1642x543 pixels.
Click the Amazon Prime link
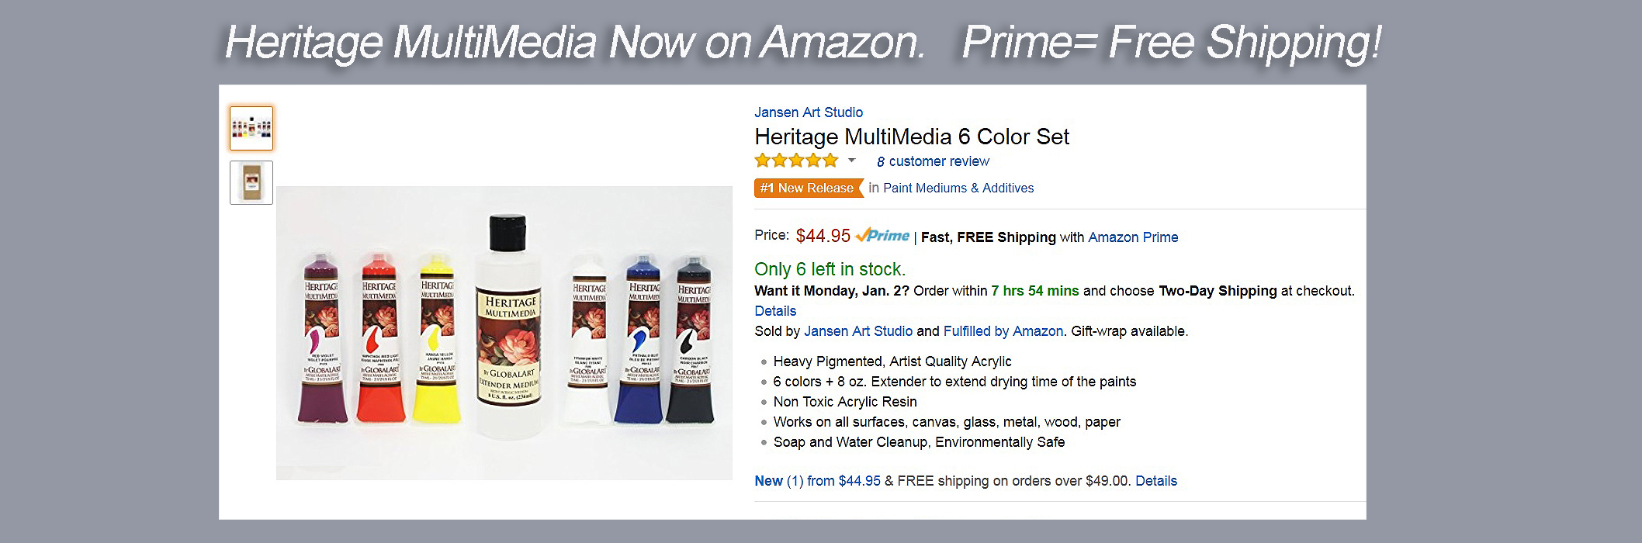pyautogui.click(x=1133, y=237)
